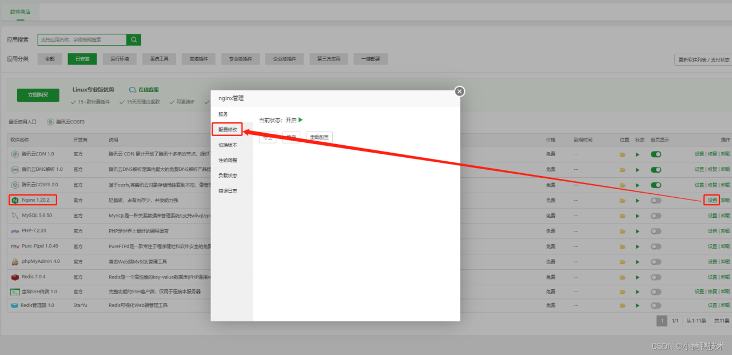Toggle 首页显示 for 腾讯云CDN
Screen dimensions: 732x355
(x=656, y=154)
